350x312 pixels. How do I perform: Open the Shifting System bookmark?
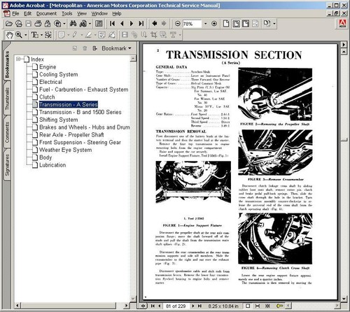click(59, 120)
